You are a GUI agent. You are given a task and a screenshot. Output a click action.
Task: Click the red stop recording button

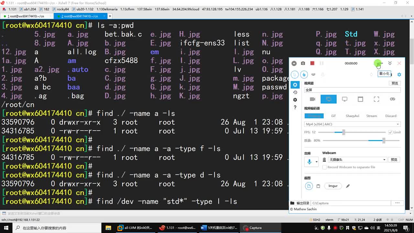(x=312, y=63)
